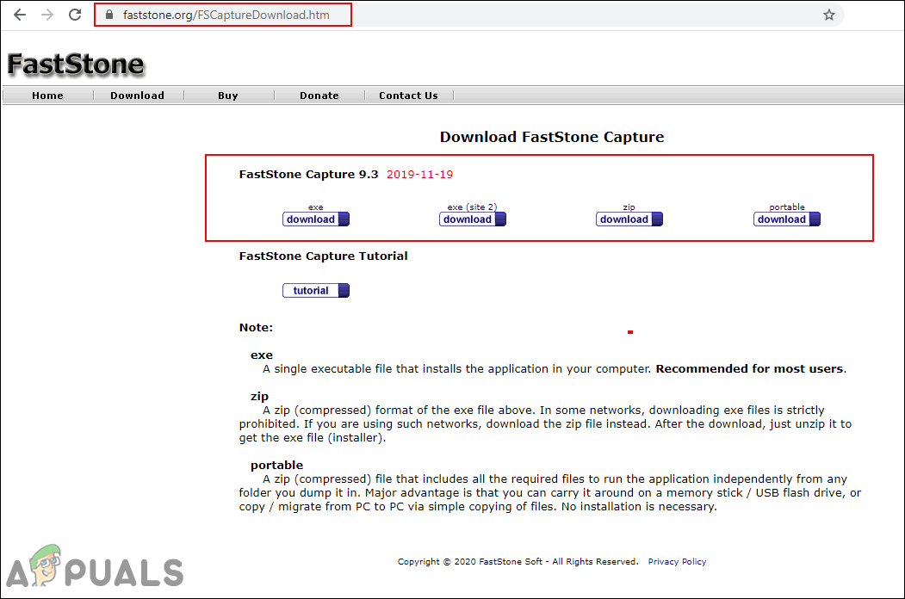Bookmark this page with the star icon
The image size is (905, 599).
[x=829, y=15]
